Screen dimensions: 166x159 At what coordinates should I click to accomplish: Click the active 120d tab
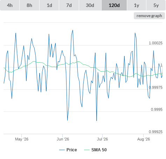click(114, 5)
